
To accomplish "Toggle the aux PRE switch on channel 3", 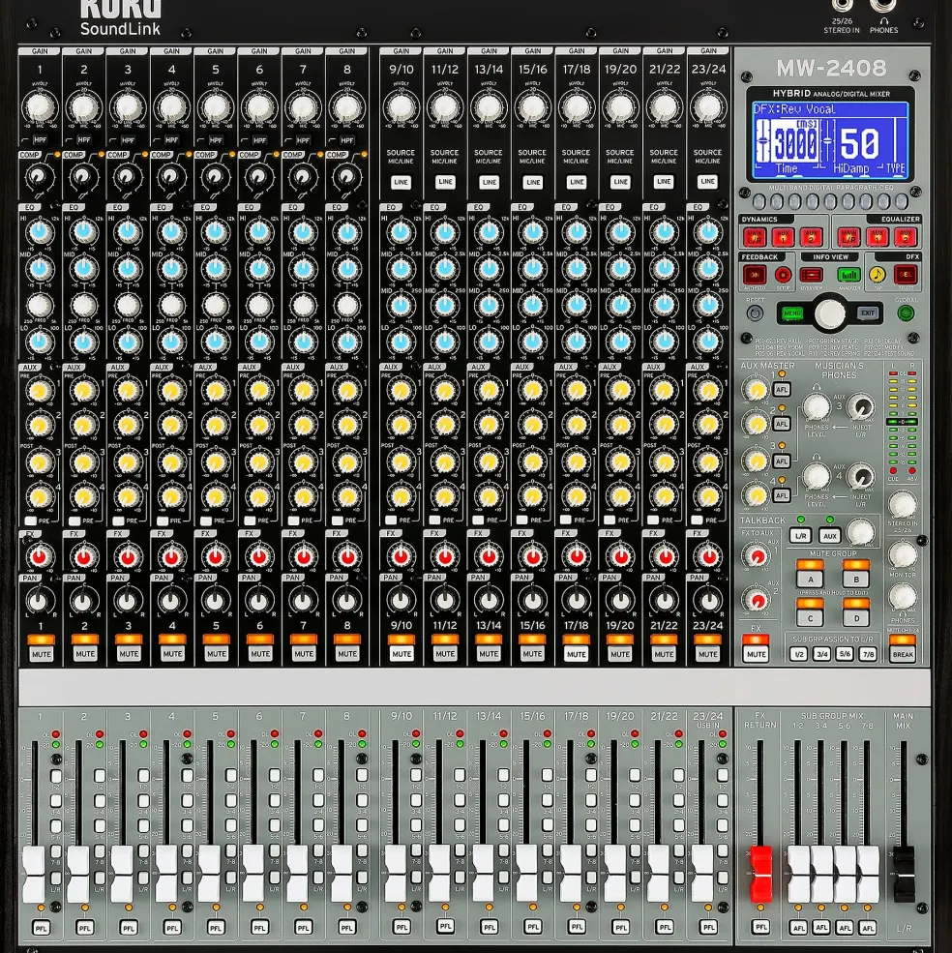I will pos(119,521).
